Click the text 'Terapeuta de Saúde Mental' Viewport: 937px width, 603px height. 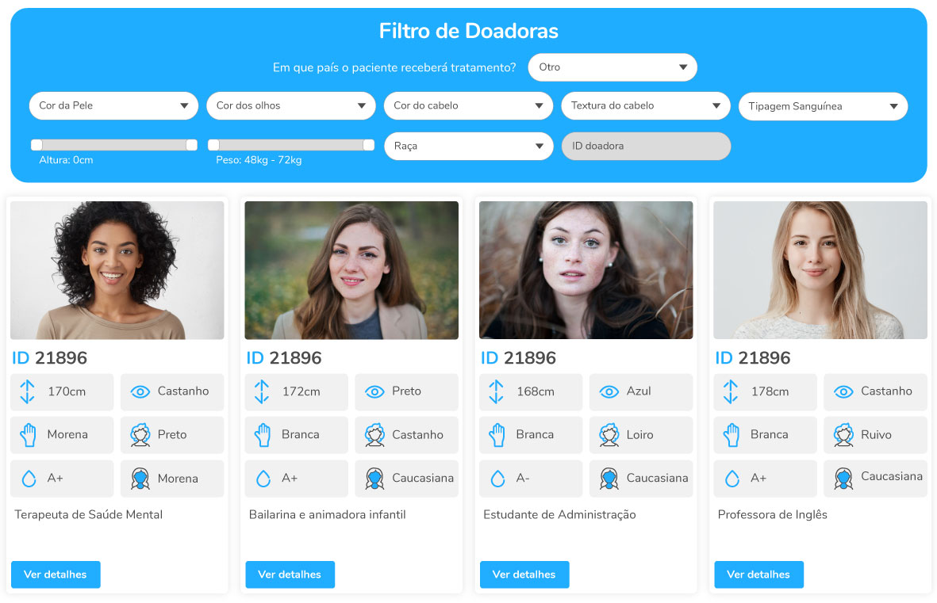[x=88, y=514]
